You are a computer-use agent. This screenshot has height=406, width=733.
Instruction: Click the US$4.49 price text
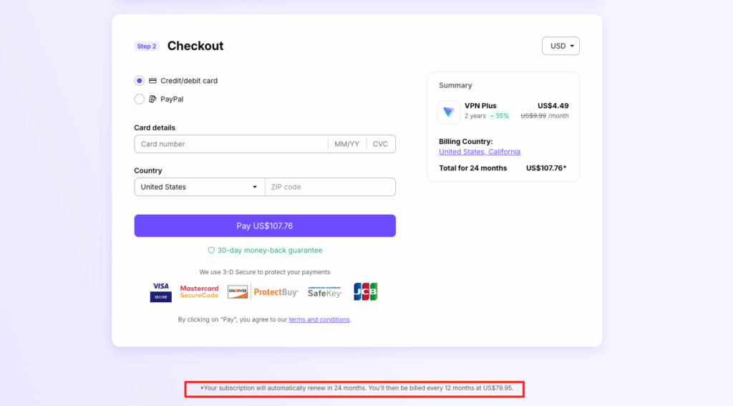(x=553, y=106)
